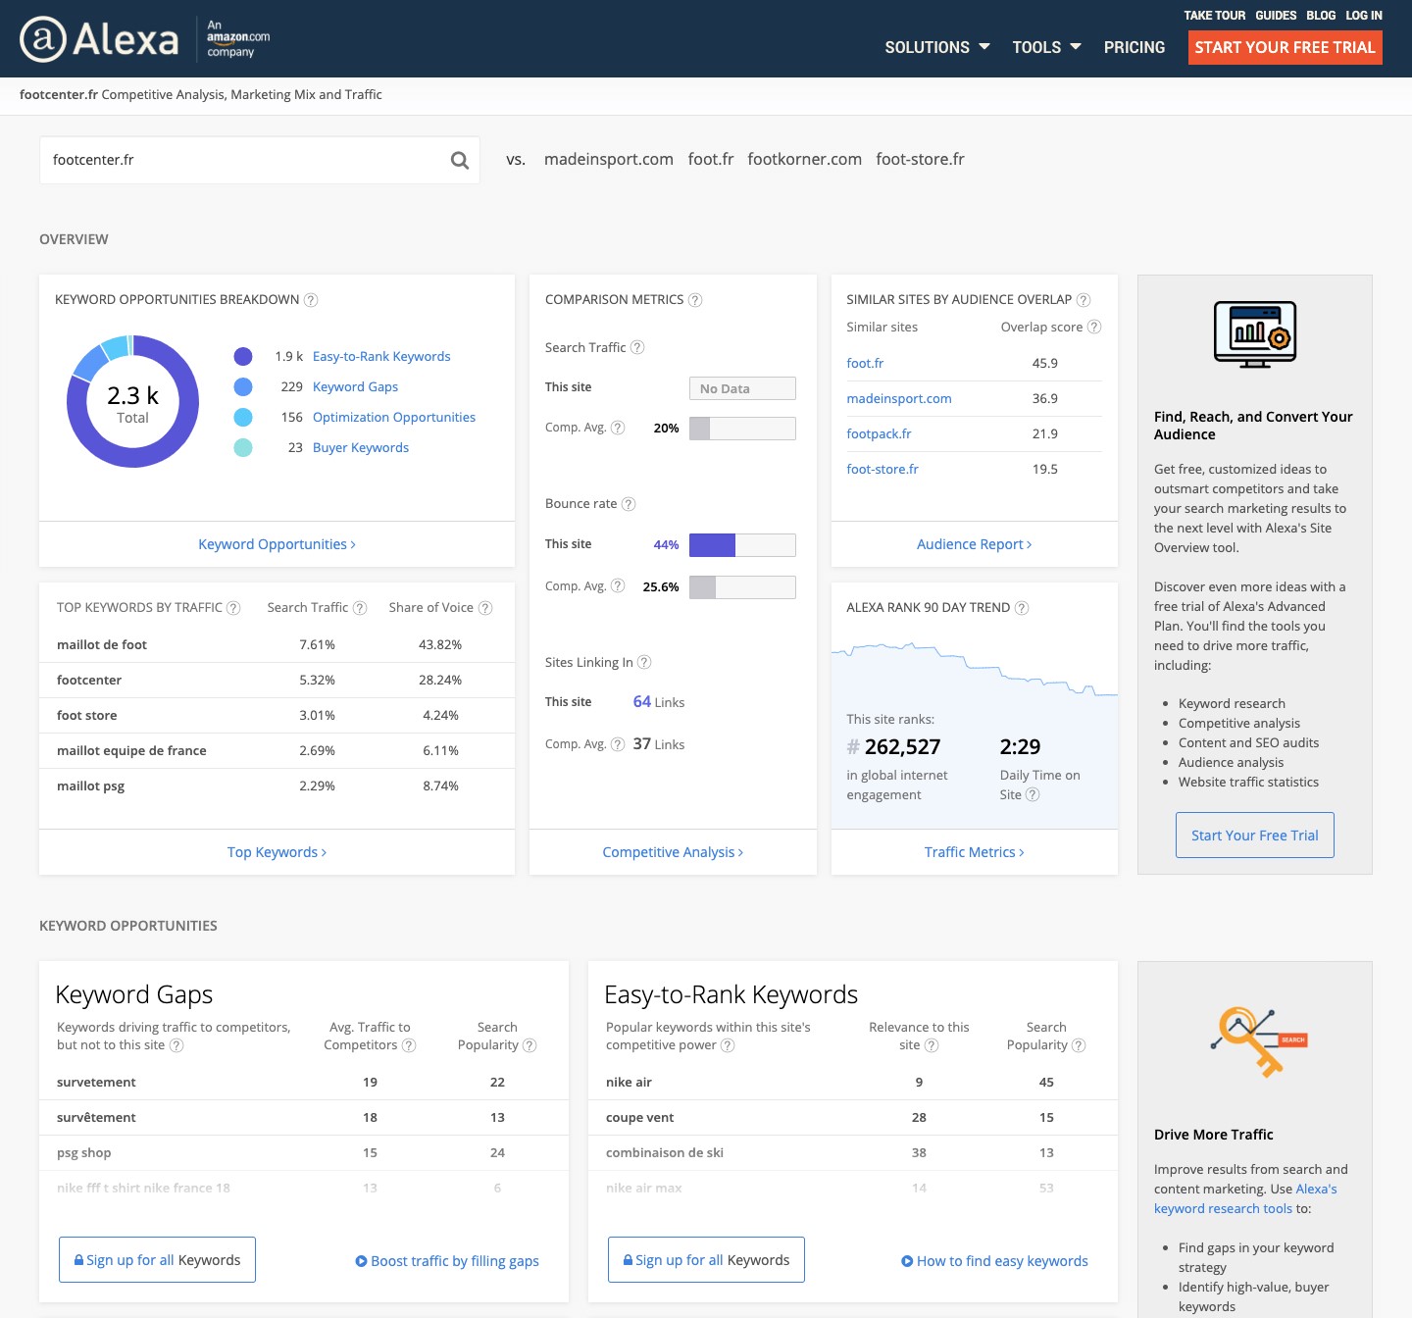1412x1318 pixels.
Task: Click the Overlap score help icon
Action: [x=1094, y=327]
